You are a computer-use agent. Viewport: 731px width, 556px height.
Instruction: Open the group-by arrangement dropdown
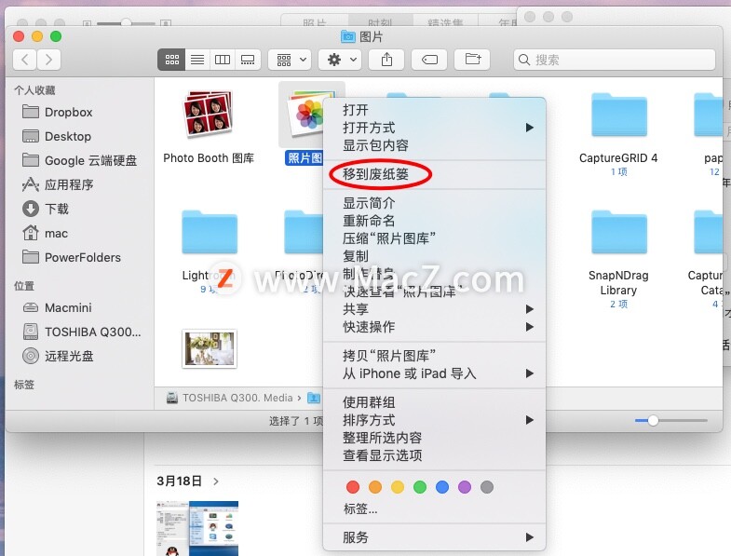click(x=290, y=60)
